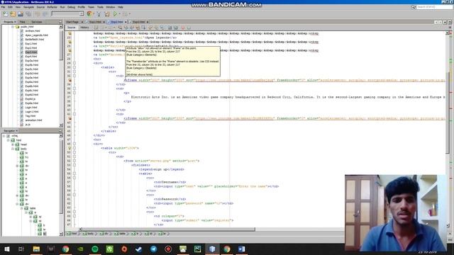Click the Save All toolbar icon

(x=28, y=13)
